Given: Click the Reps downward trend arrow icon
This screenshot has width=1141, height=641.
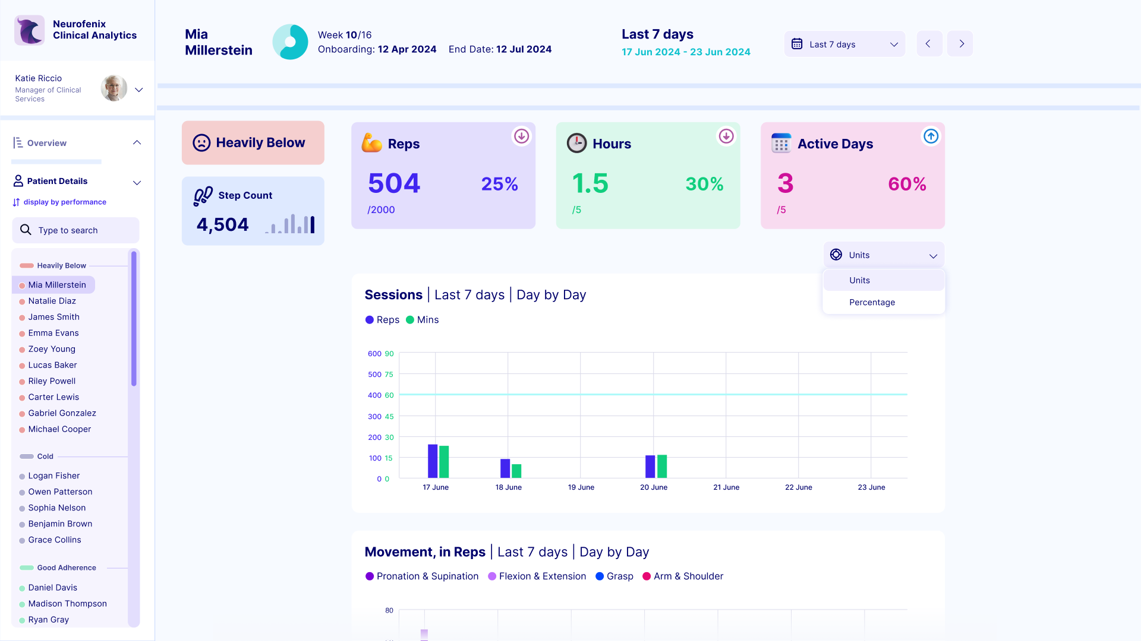Looking at the screenshot, I should click(x=521, y=137).
